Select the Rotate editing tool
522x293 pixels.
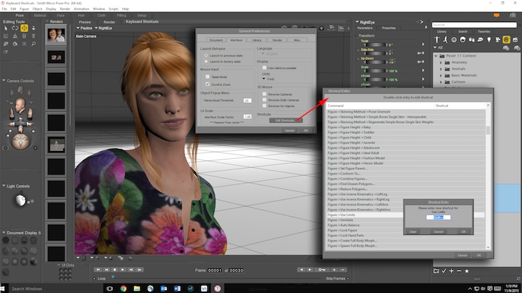[15, 28]
